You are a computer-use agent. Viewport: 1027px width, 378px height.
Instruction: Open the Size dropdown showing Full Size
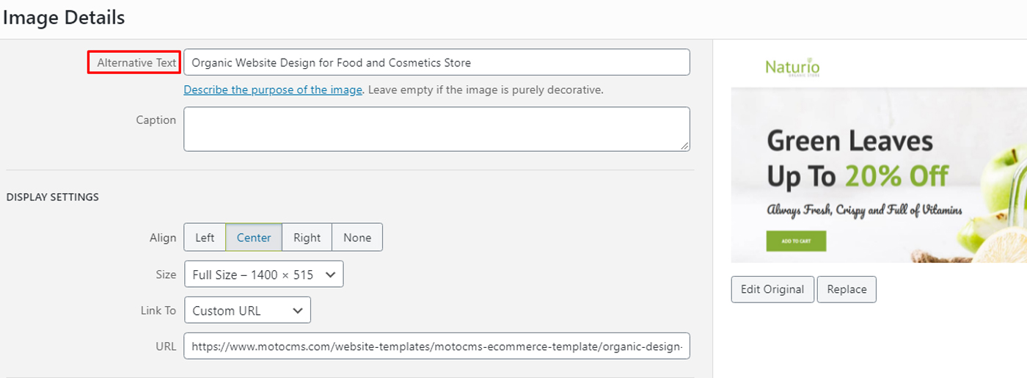click(263, 275)
